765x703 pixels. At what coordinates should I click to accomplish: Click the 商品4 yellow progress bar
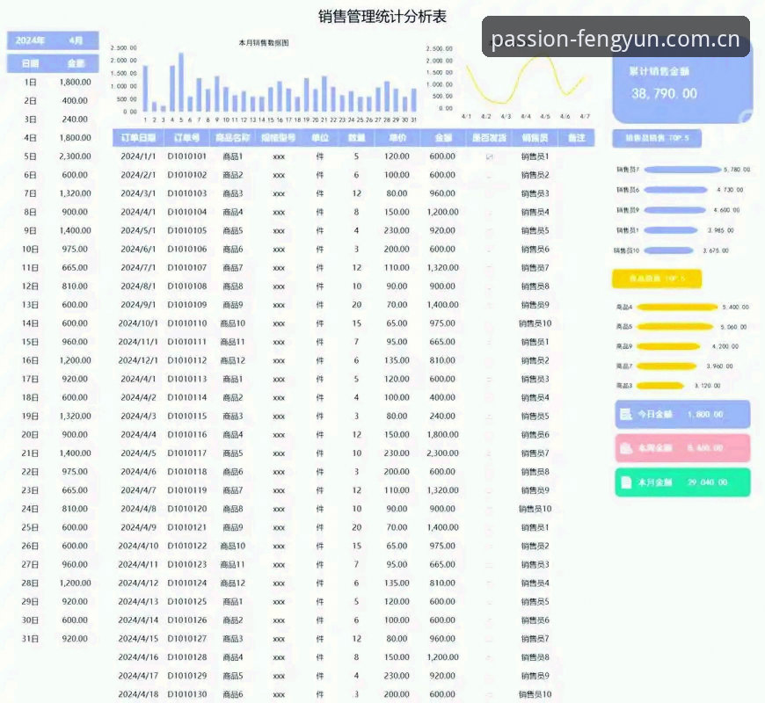click(x=677, y=308)
